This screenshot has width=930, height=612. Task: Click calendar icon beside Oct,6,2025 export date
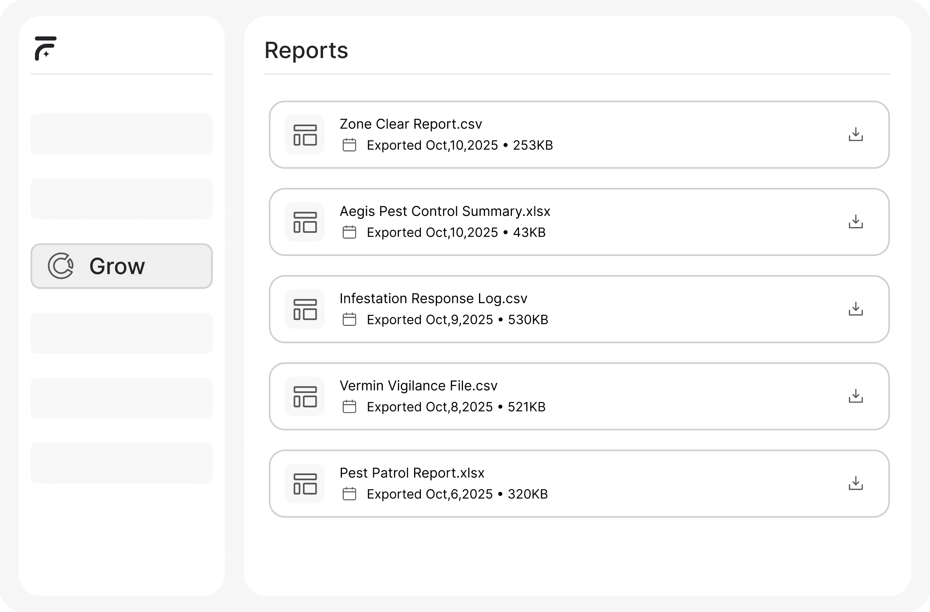[349, 494]
